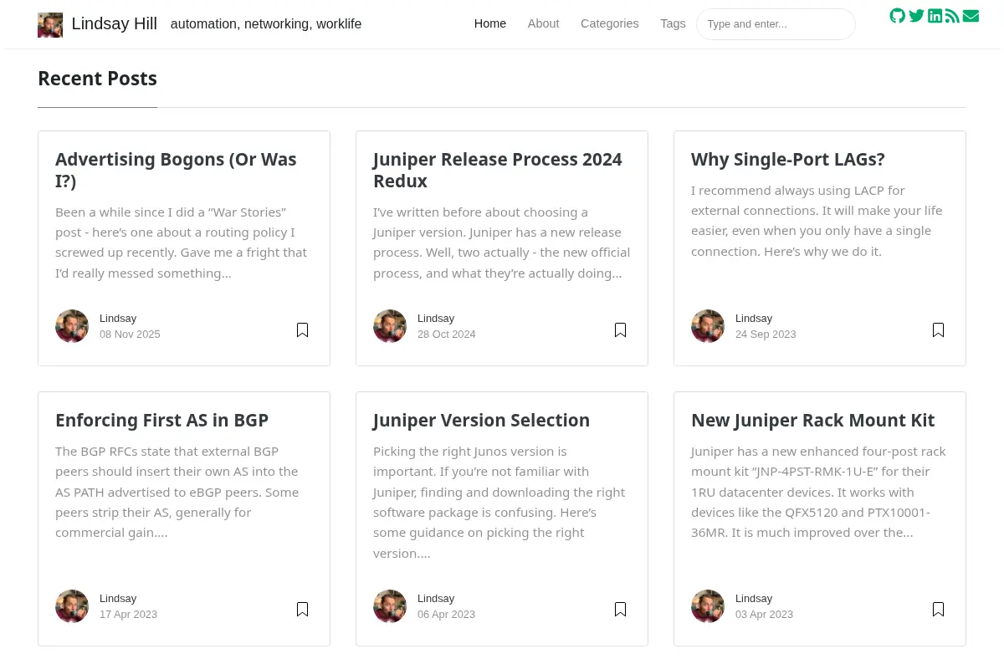Bookmark the Why Single-Port LAGs post
This screenshot has height=669, width=1004.
pyautogui.click(x=938, y=330)
